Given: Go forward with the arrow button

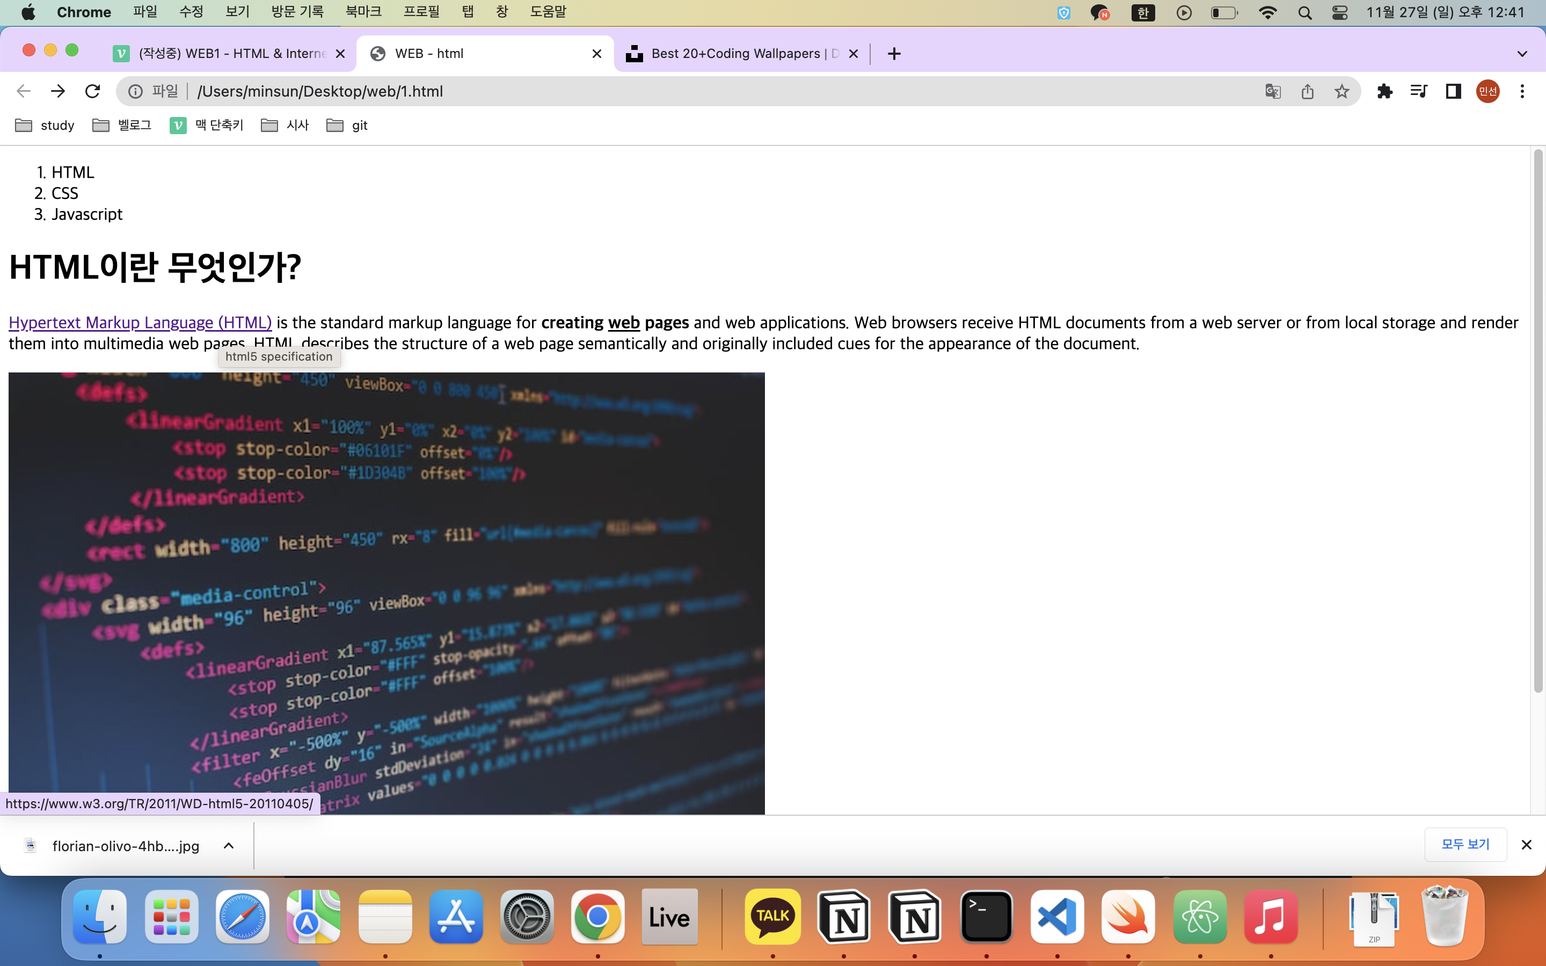Looking at the screenshot, I should pyautogui.click(x=58, y=91).
